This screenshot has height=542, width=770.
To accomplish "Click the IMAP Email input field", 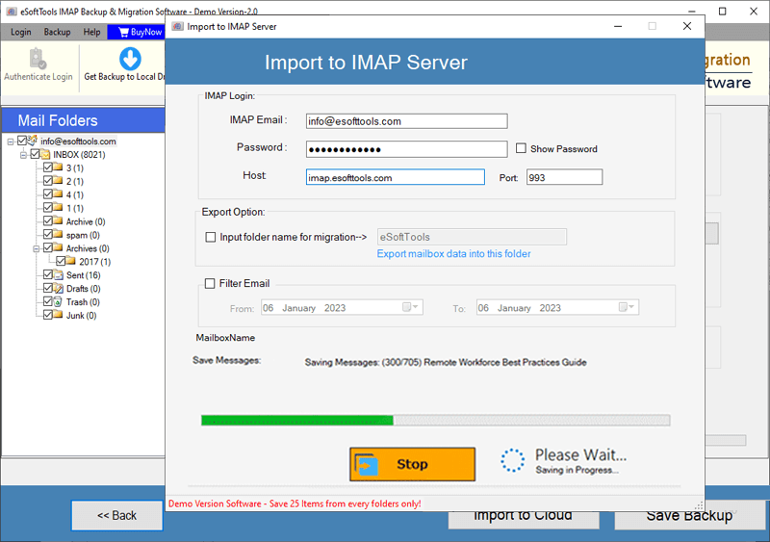I will (x=406, y=121).
